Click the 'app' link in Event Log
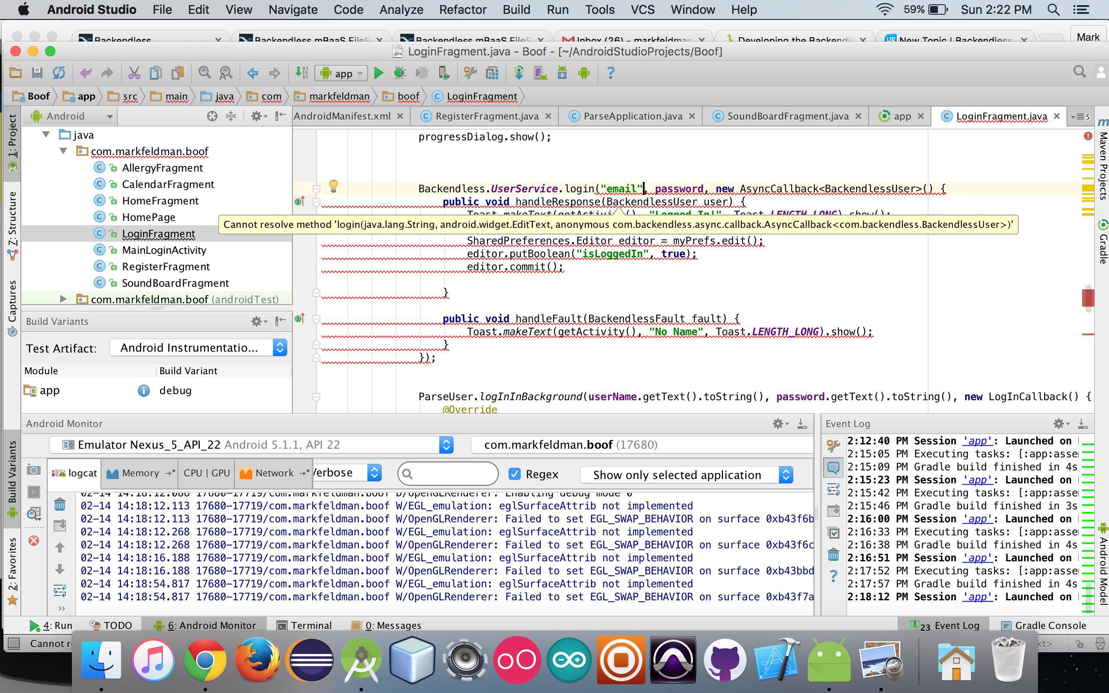 pyautogui.click(x=976, y=441)
